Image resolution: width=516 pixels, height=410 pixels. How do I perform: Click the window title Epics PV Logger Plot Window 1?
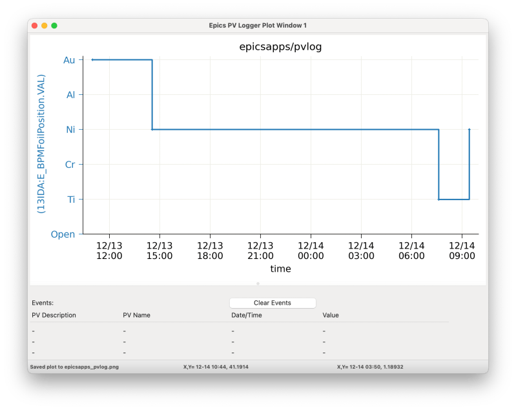point(258,25)
